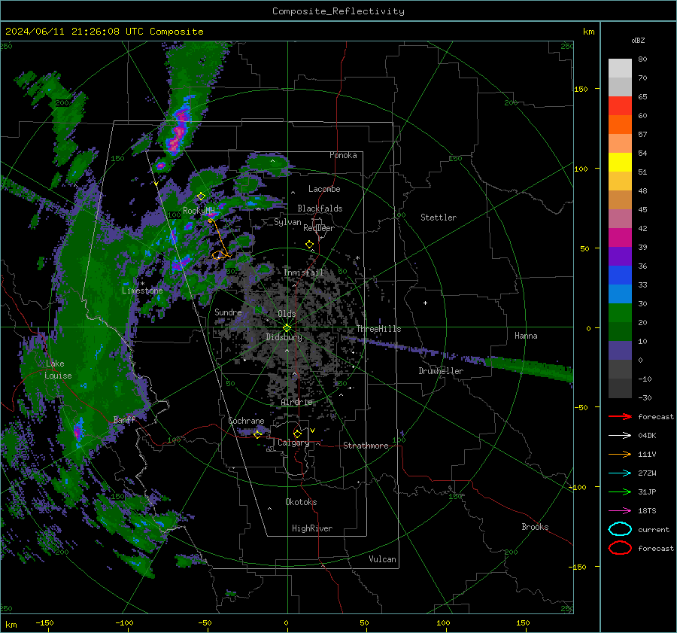677x633 pixels.
Task: Select the white 04DK arrow legend icon
Action: pos(620,436)
